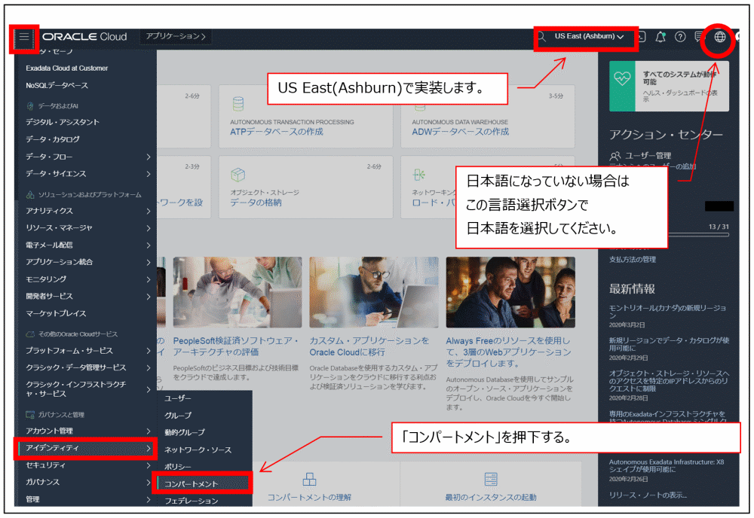754x518 pixels.
Task: Select コンパートメント in identity submenu
Action: [191, 484]
